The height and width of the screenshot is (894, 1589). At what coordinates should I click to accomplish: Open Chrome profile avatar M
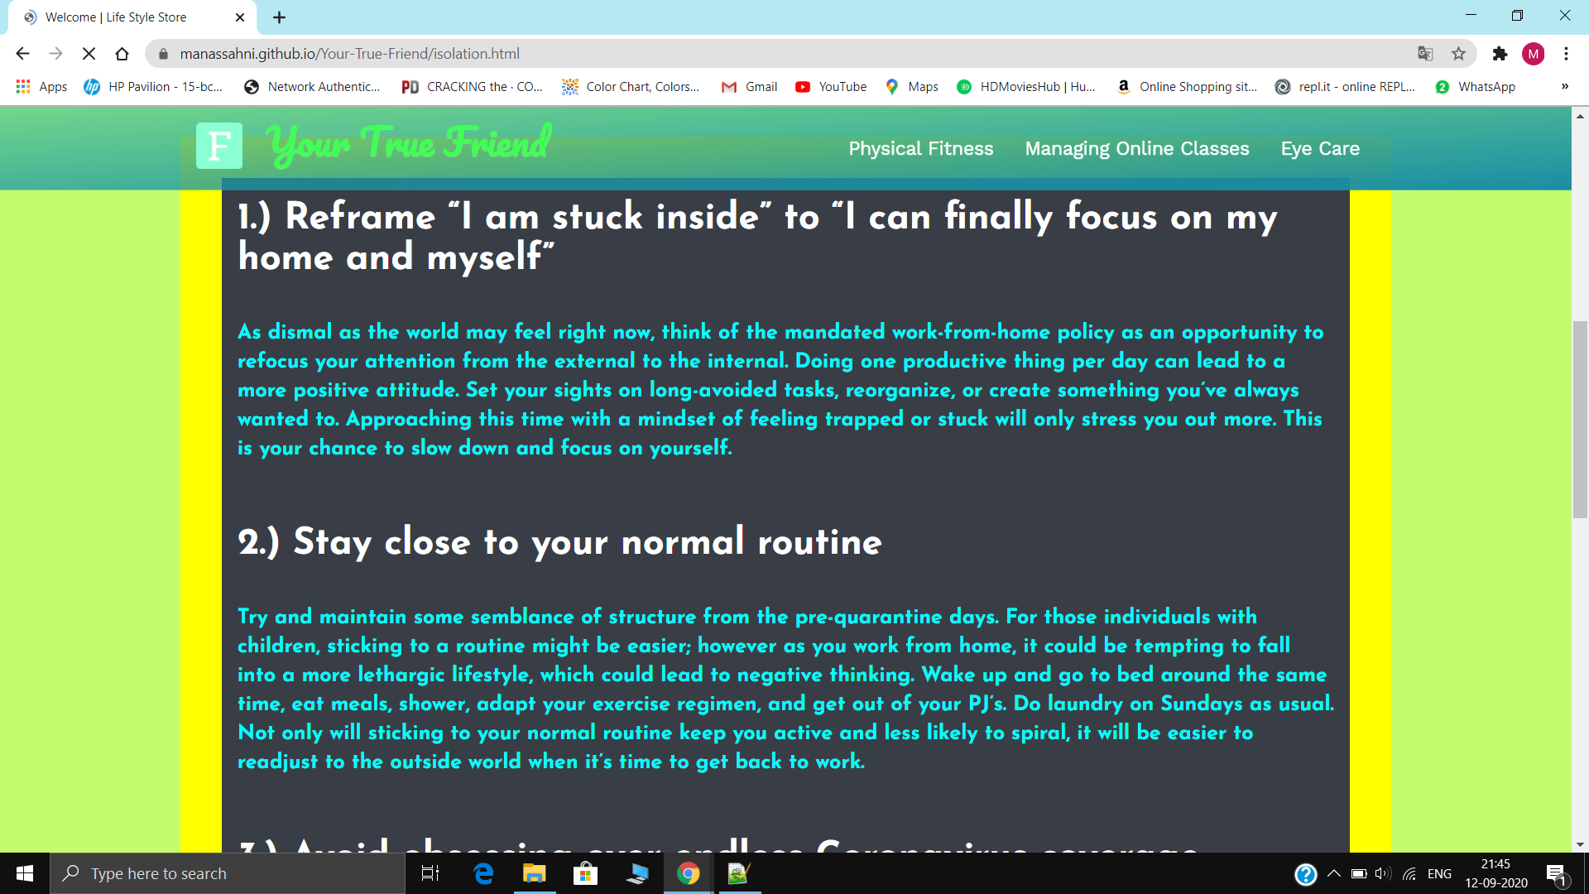tap(1533, 54)
